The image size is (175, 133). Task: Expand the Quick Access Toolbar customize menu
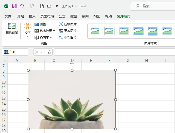(x=57, y=6)
